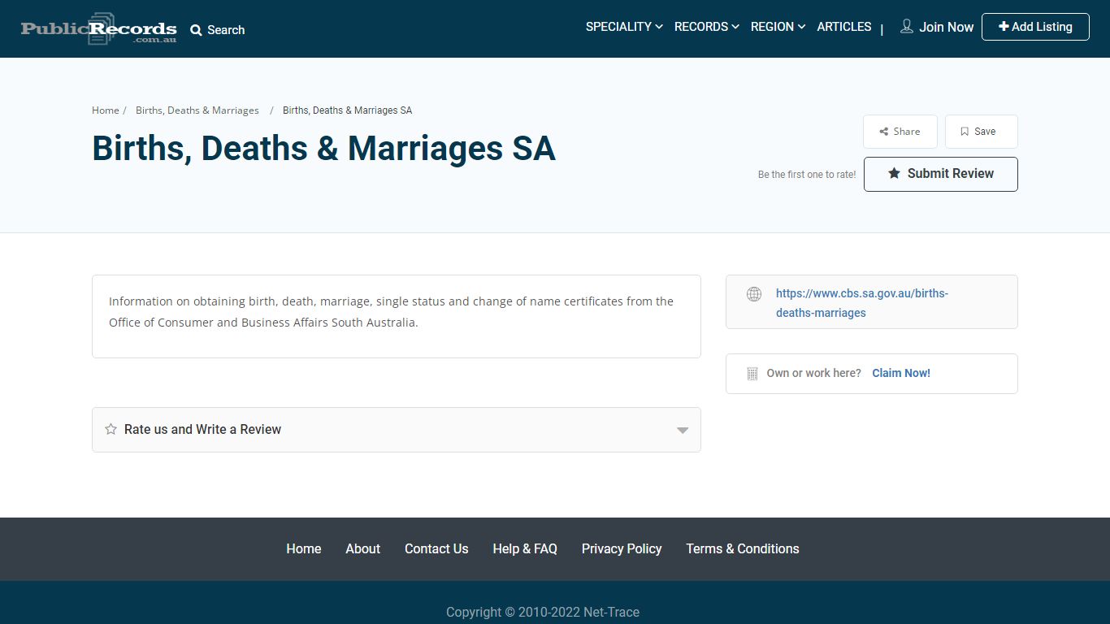Open the cbs.sa.gov.au births-deaths-marriages link
Viewport: 1110px width, 624px height.
tap(862, 303)
